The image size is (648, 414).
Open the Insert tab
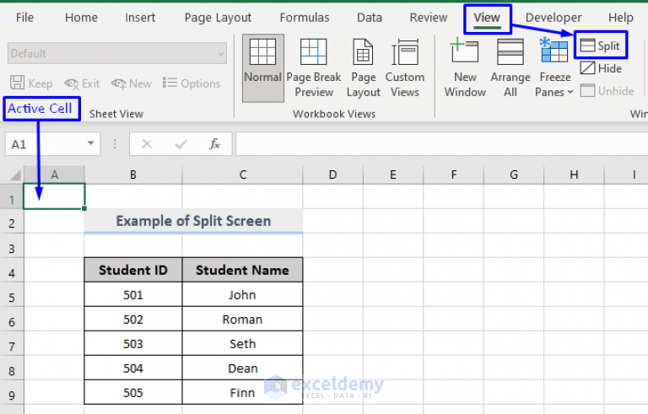click(140, 18)
